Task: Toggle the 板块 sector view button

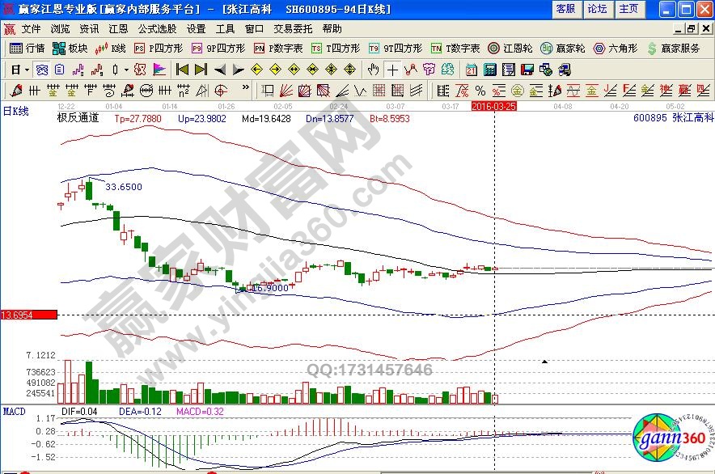Action: point(70,48)
